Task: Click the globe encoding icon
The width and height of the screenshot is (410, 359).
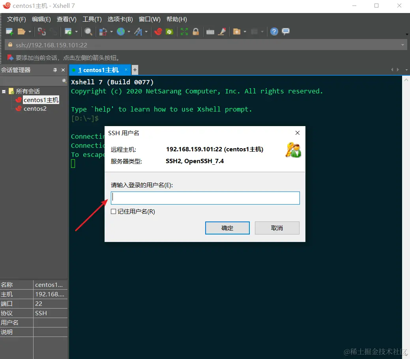Action: point(120,32)
